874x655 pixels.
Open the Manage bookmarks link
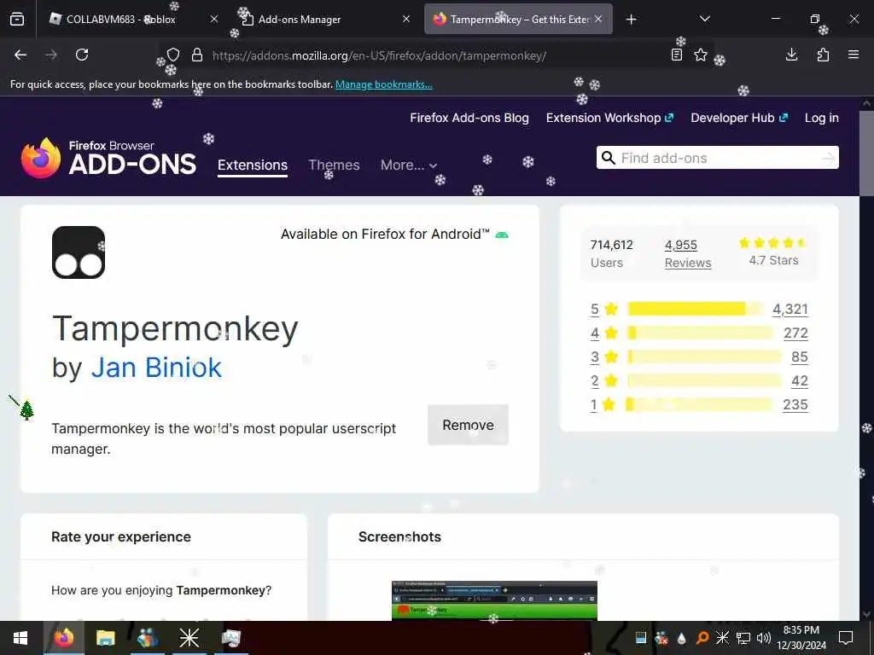point(383,84)
